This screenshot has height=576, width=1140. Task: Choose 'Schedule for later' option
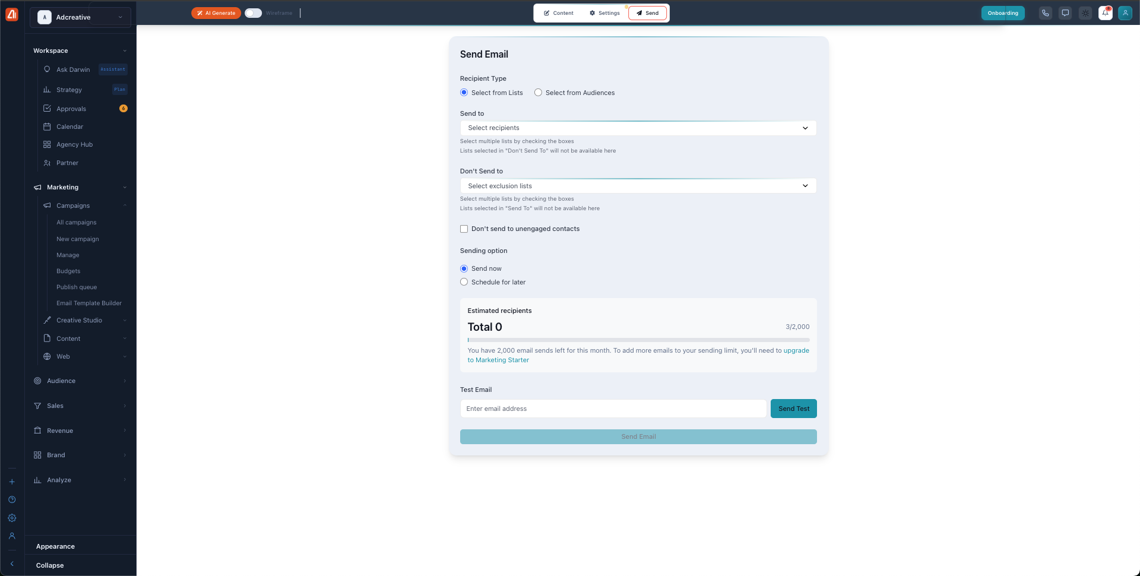tap(464, 282)
